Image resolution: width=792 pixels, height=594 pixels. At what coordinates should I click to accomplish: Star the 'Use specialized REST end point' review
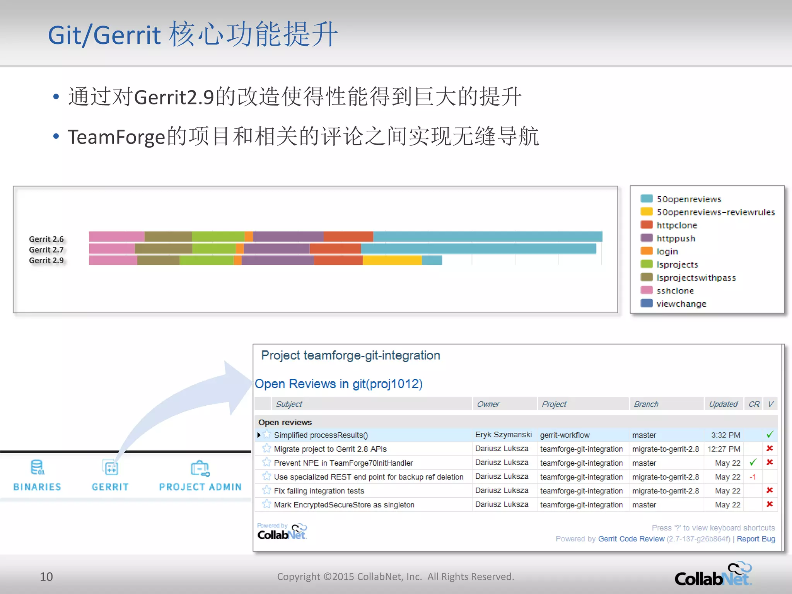pyautogui.click(x=267, y=476)
